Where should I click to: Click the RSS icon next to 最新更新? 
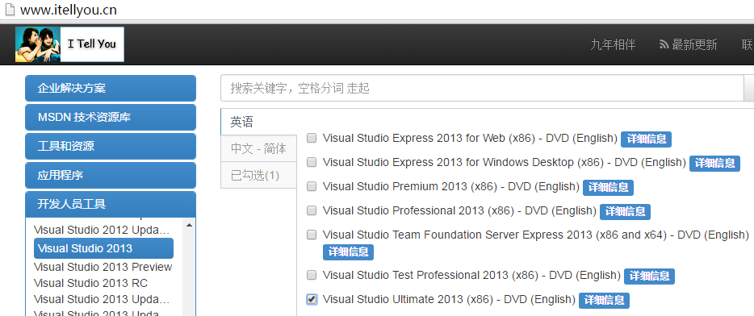(x=664, y=44)
